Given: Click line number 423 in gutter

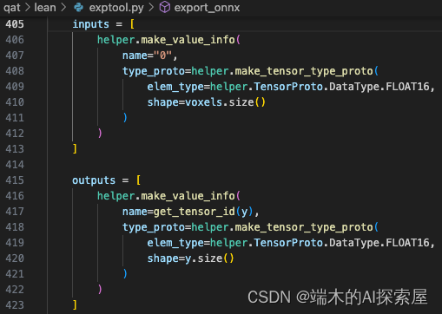Looking at the screenshot, I should click(x=15, y=305).
